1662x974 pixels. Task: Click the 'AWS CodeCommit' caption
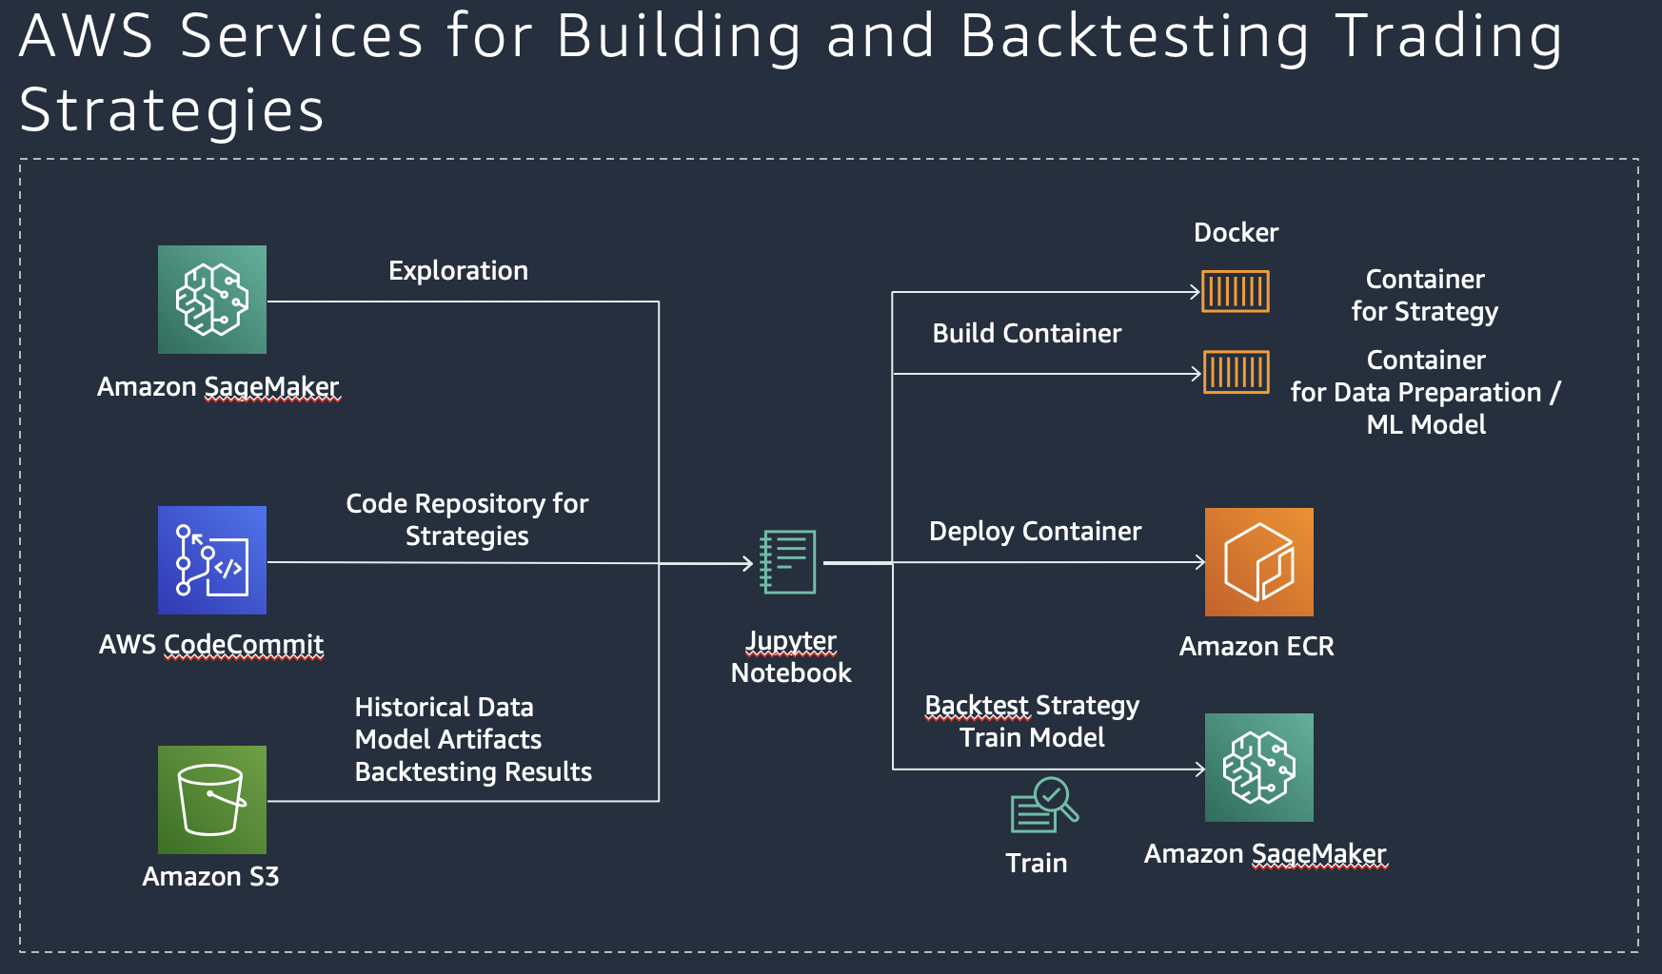pos(211,644)
